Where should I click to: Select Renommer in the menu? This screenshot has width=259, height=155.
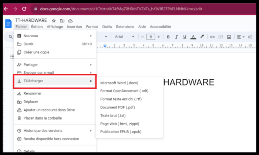coord(55,93)
